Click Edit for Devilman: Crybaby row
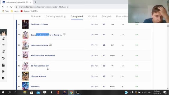The width and height of the screenshot is (169, 95). pyautogui.click(x=92, y=24)
